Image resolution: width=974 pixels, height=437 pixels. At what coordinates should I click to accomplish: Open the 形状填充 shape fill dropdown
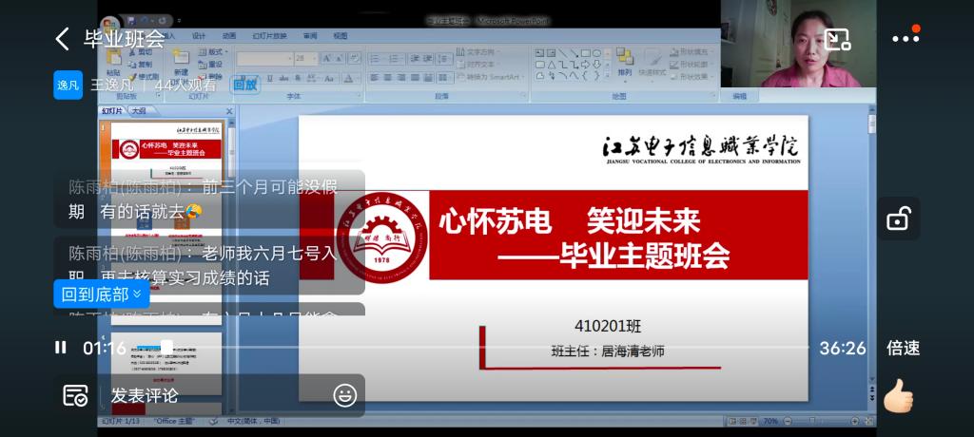(692, 52)
